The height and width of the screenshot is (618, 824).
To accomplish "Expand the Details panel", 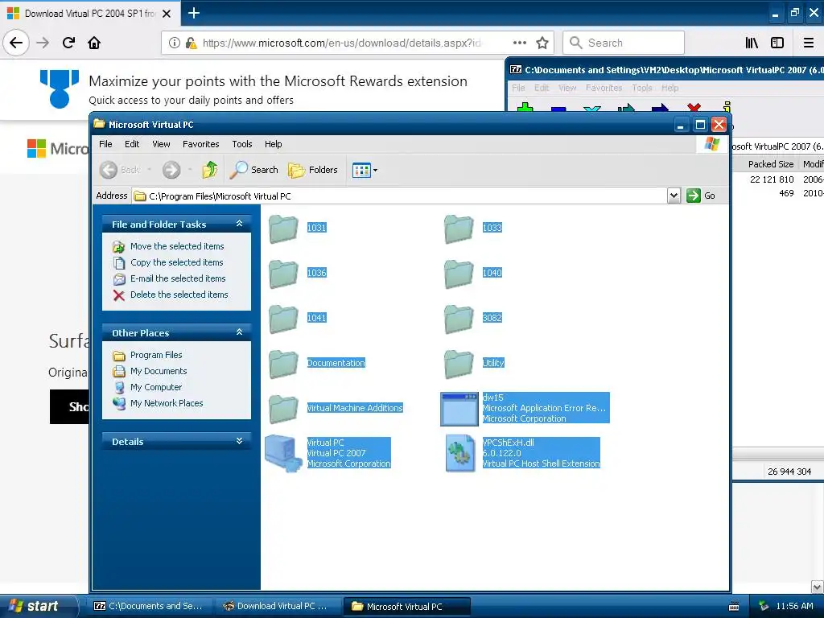I will pos(239,442).
